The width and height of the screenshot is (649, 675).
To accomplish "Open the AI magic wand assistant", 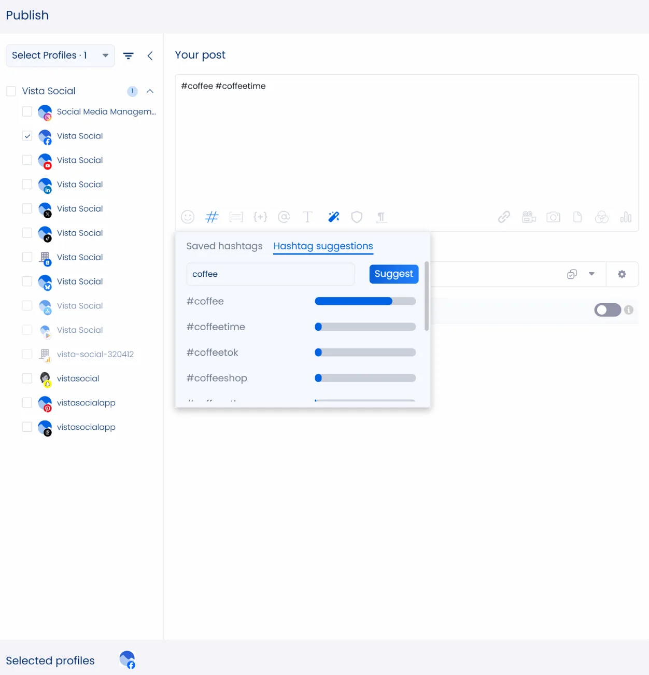I will (x=333, y=217).
